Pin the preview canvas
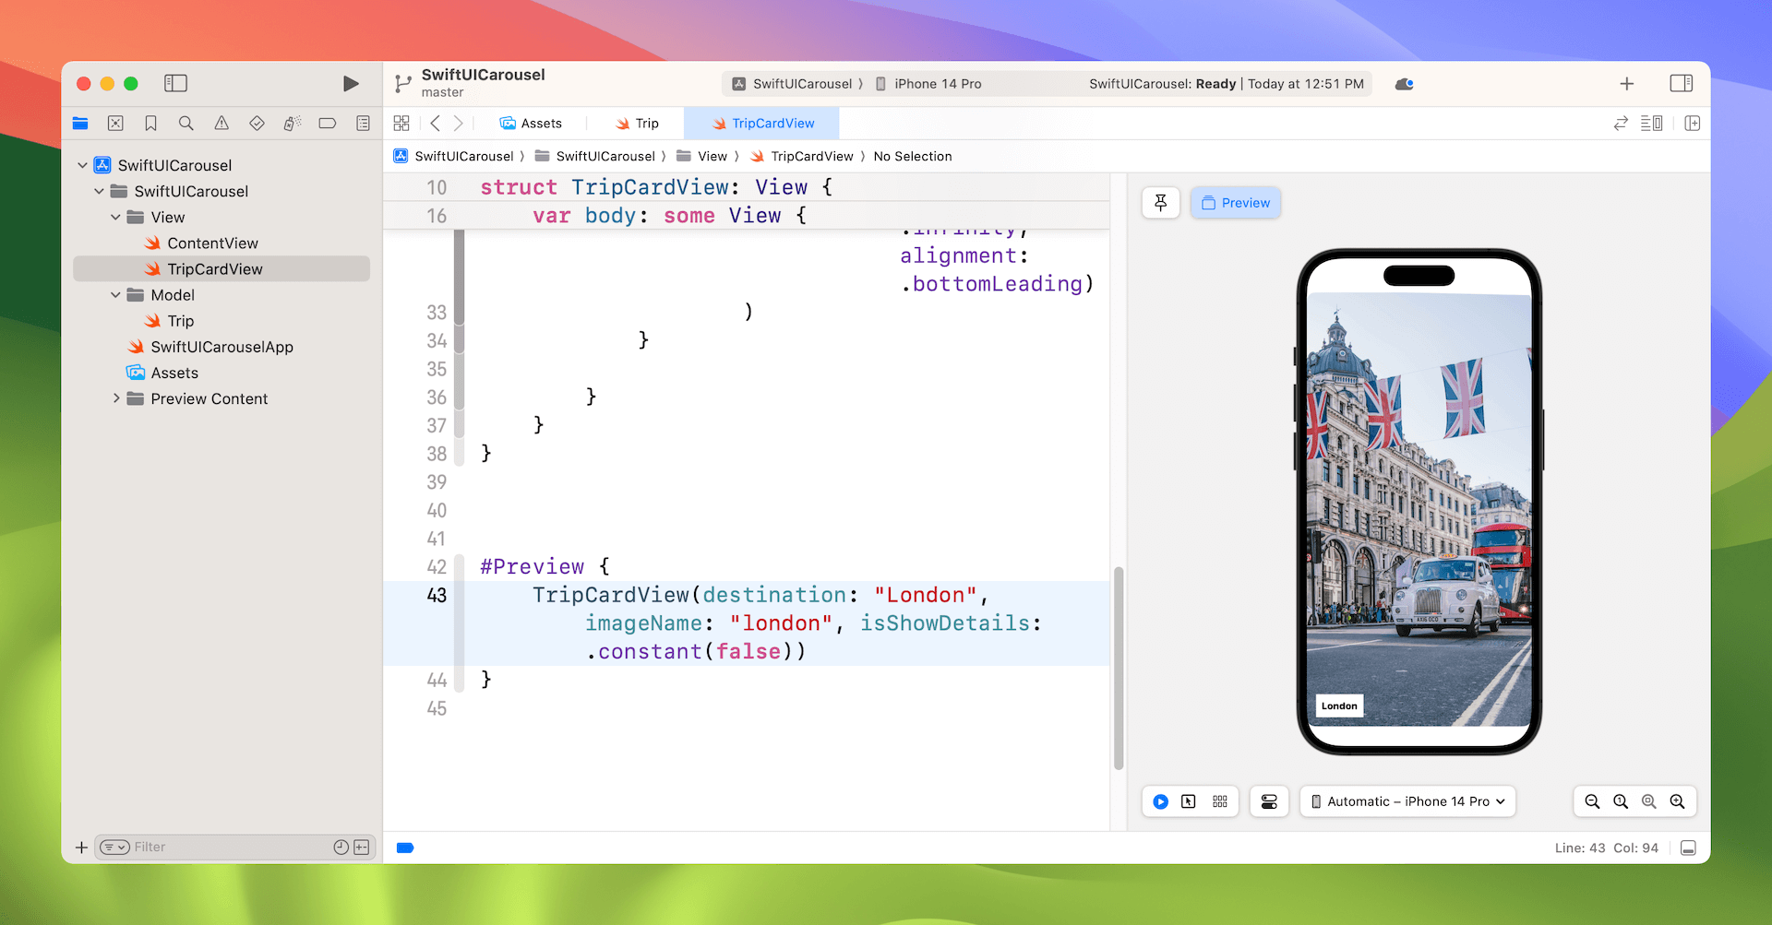The image size is (1772, 925). [x=1161, y=203]
